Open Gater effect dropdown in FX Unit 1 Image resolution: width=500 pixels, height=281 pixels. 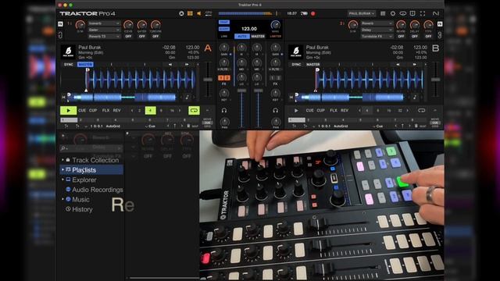point(104,30)
